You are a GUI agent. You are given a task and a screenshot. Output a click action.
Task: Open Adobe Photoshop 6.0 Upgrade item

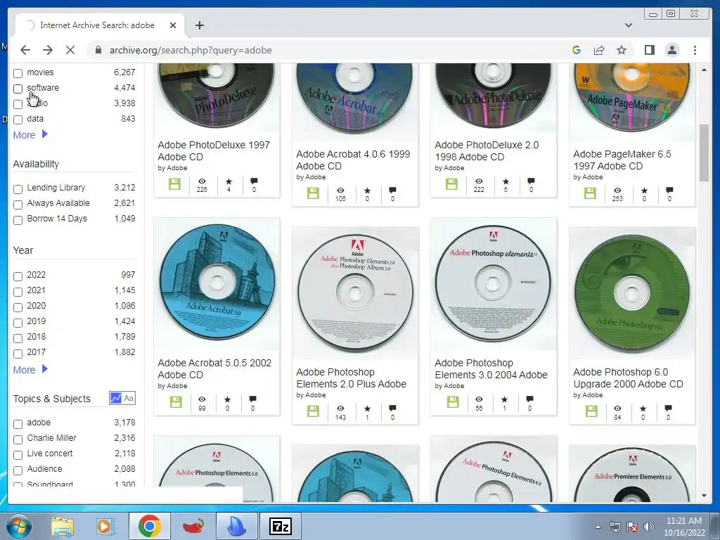pos(628,378)
